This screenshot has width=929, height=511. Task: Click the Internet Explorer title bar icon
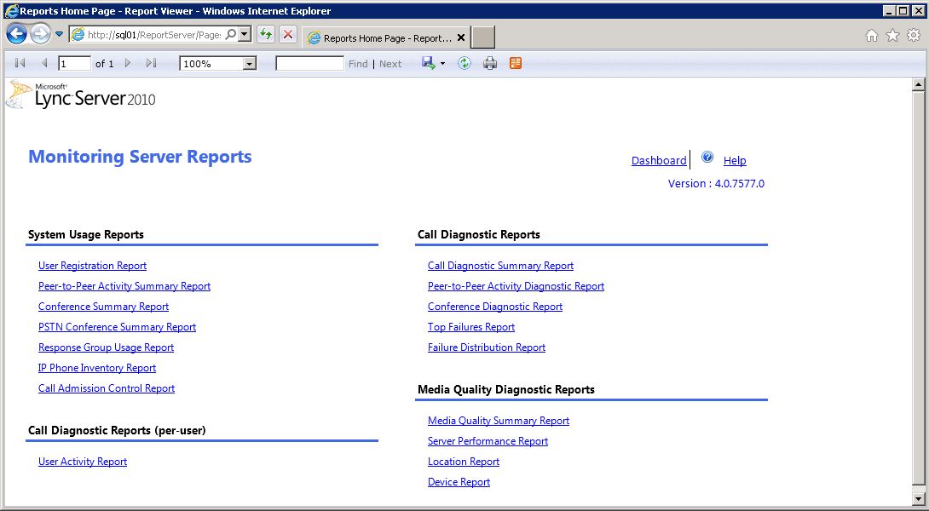[11, 11]
